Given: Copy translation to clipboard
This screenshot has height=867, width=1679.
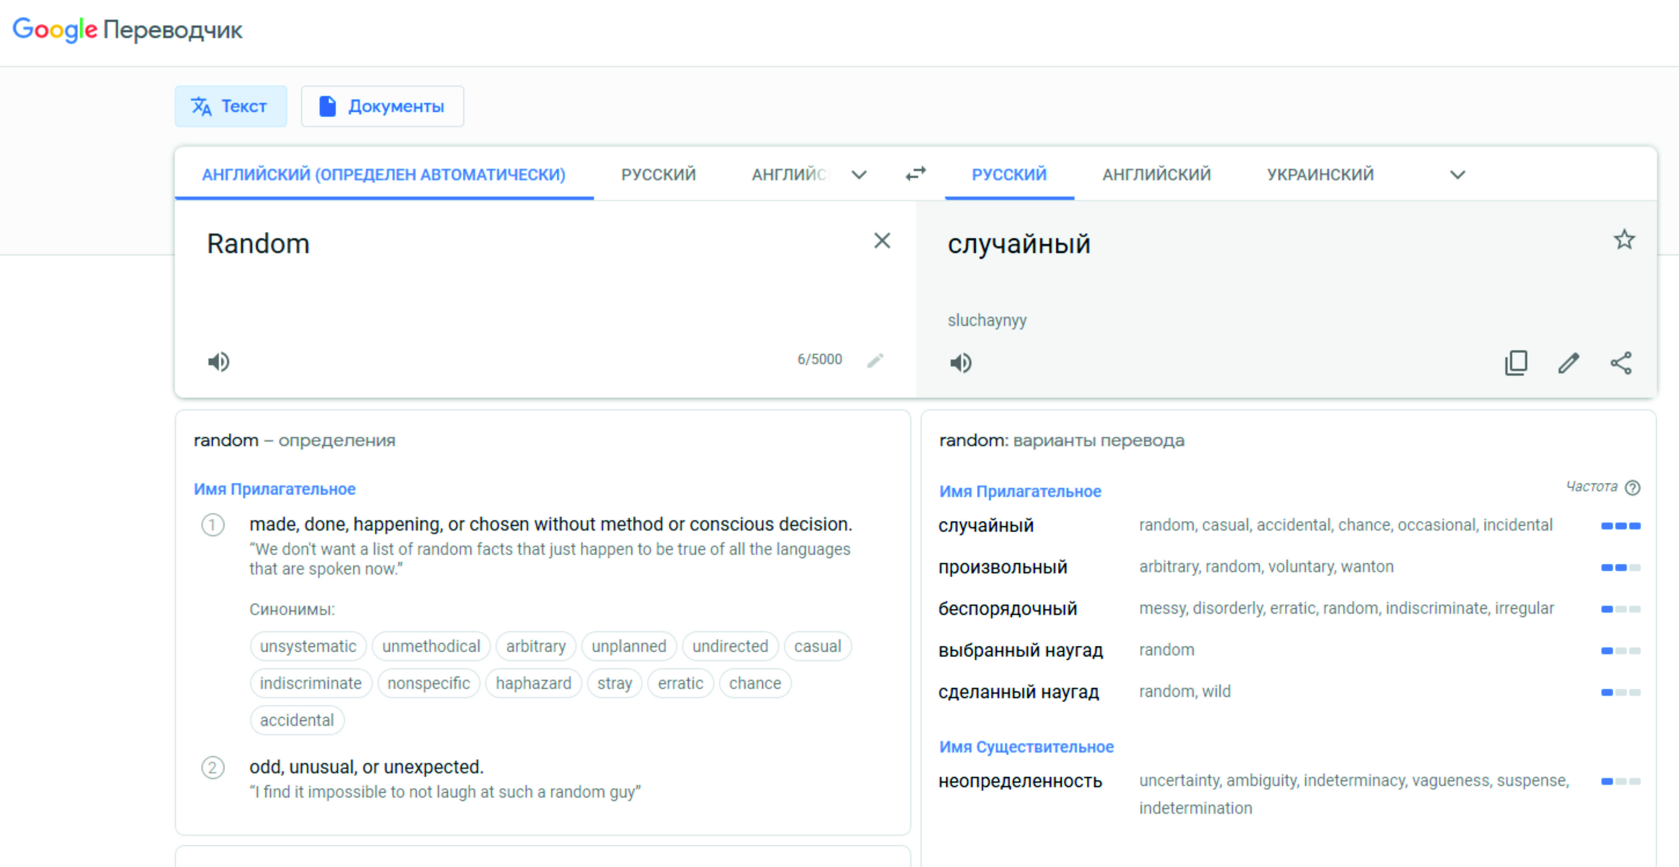Looking at the screenshot, I should (1515, 363).
